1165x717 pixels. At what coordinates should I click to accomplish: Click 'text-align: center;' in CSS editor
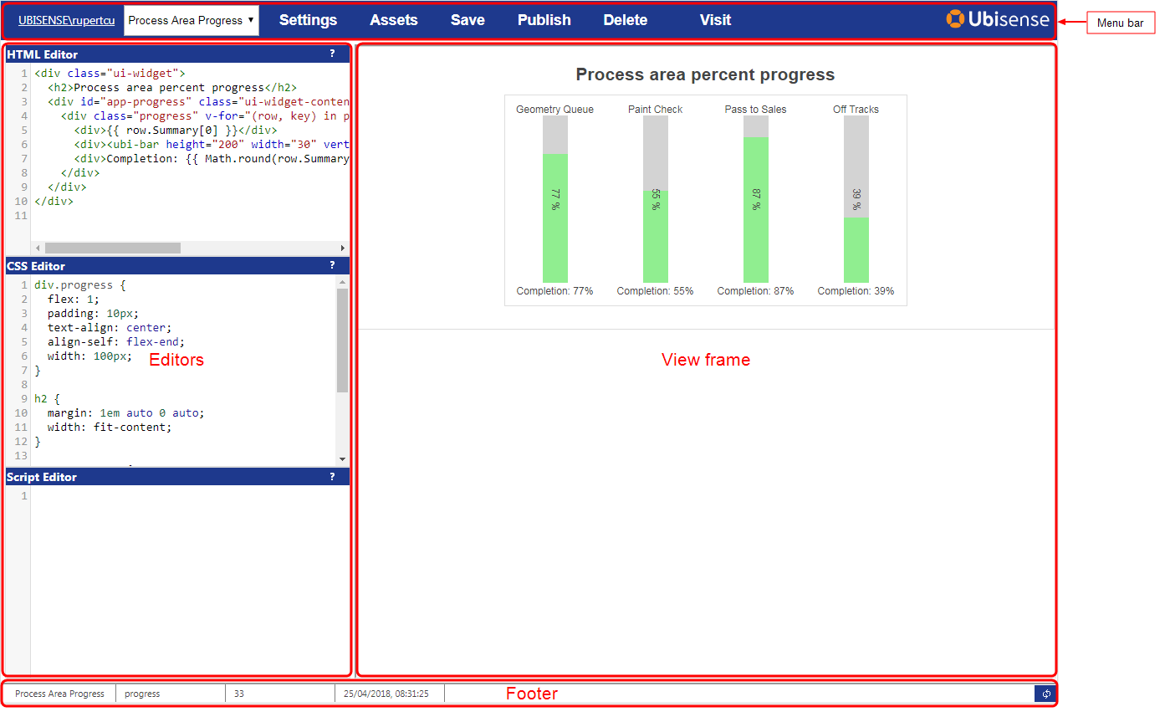click(x=110, y=328)
